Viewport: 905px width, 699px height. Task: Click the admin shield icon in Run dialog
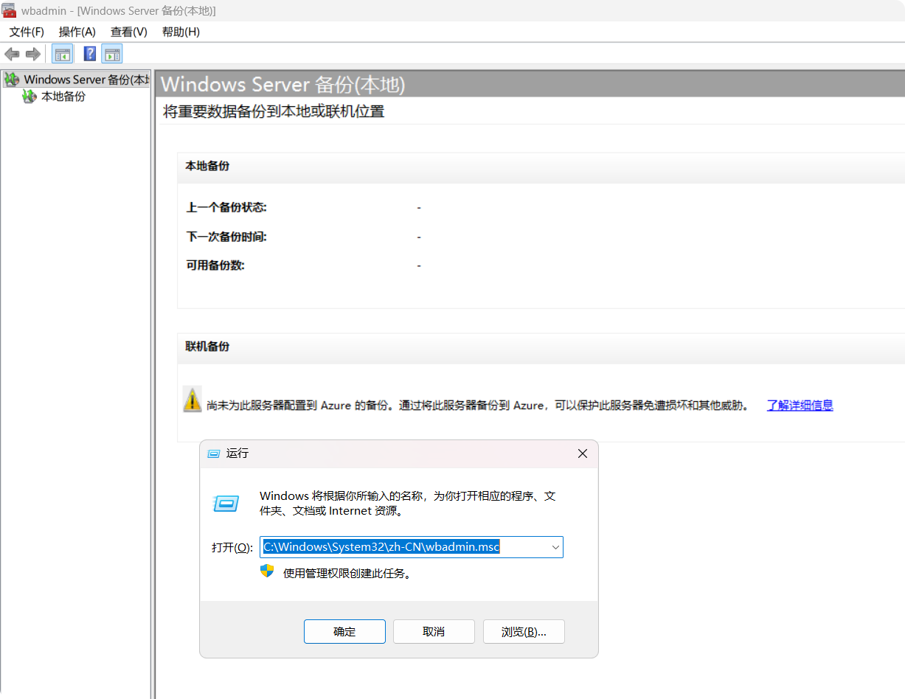point(267,571)
